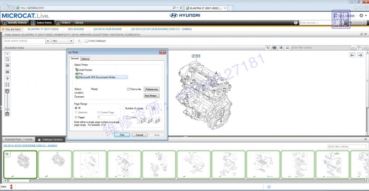
Task: Select the pan move tool icon
Action: point(7,78)
